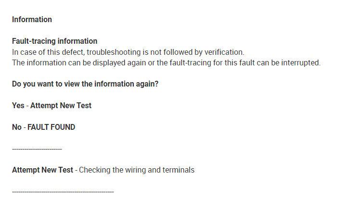
Task: Click Attempt New Test beside Yes
Action: pyautogui.click(x=61, y=106)
